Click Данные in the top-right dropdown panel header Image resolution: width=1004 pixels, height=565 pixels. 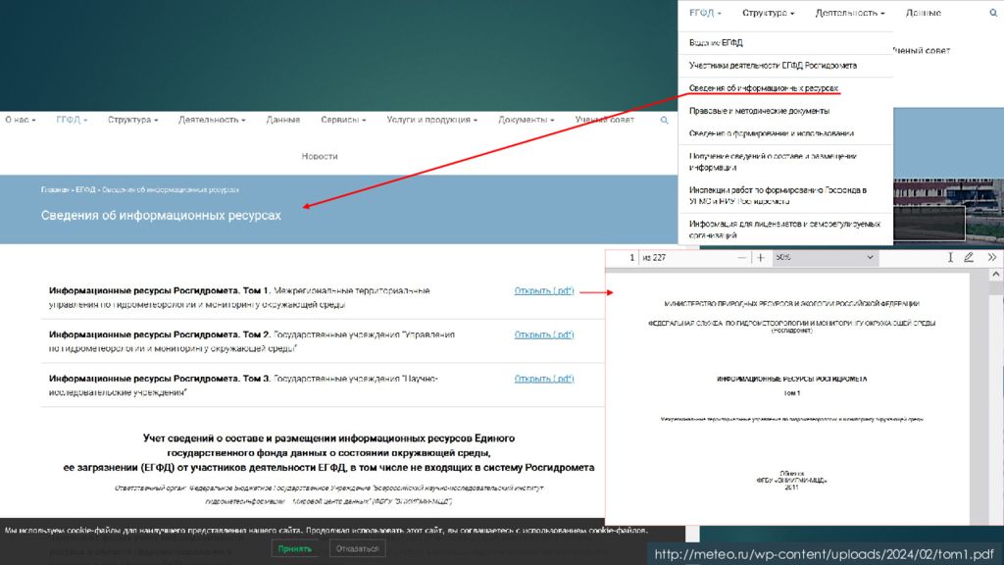click(924, 13)
